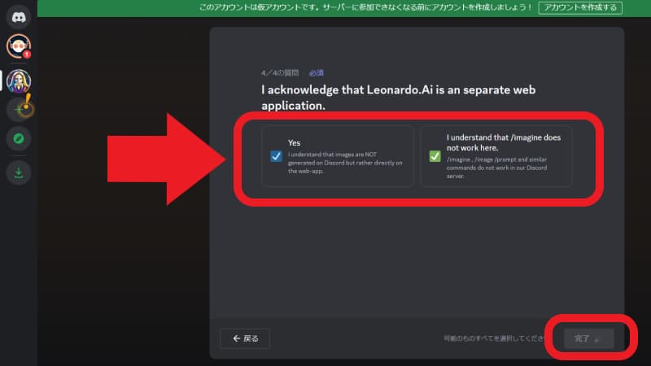Open the robot avatar server with notification badge
This screenshot has width=651, height=366.
pos(18,46)
